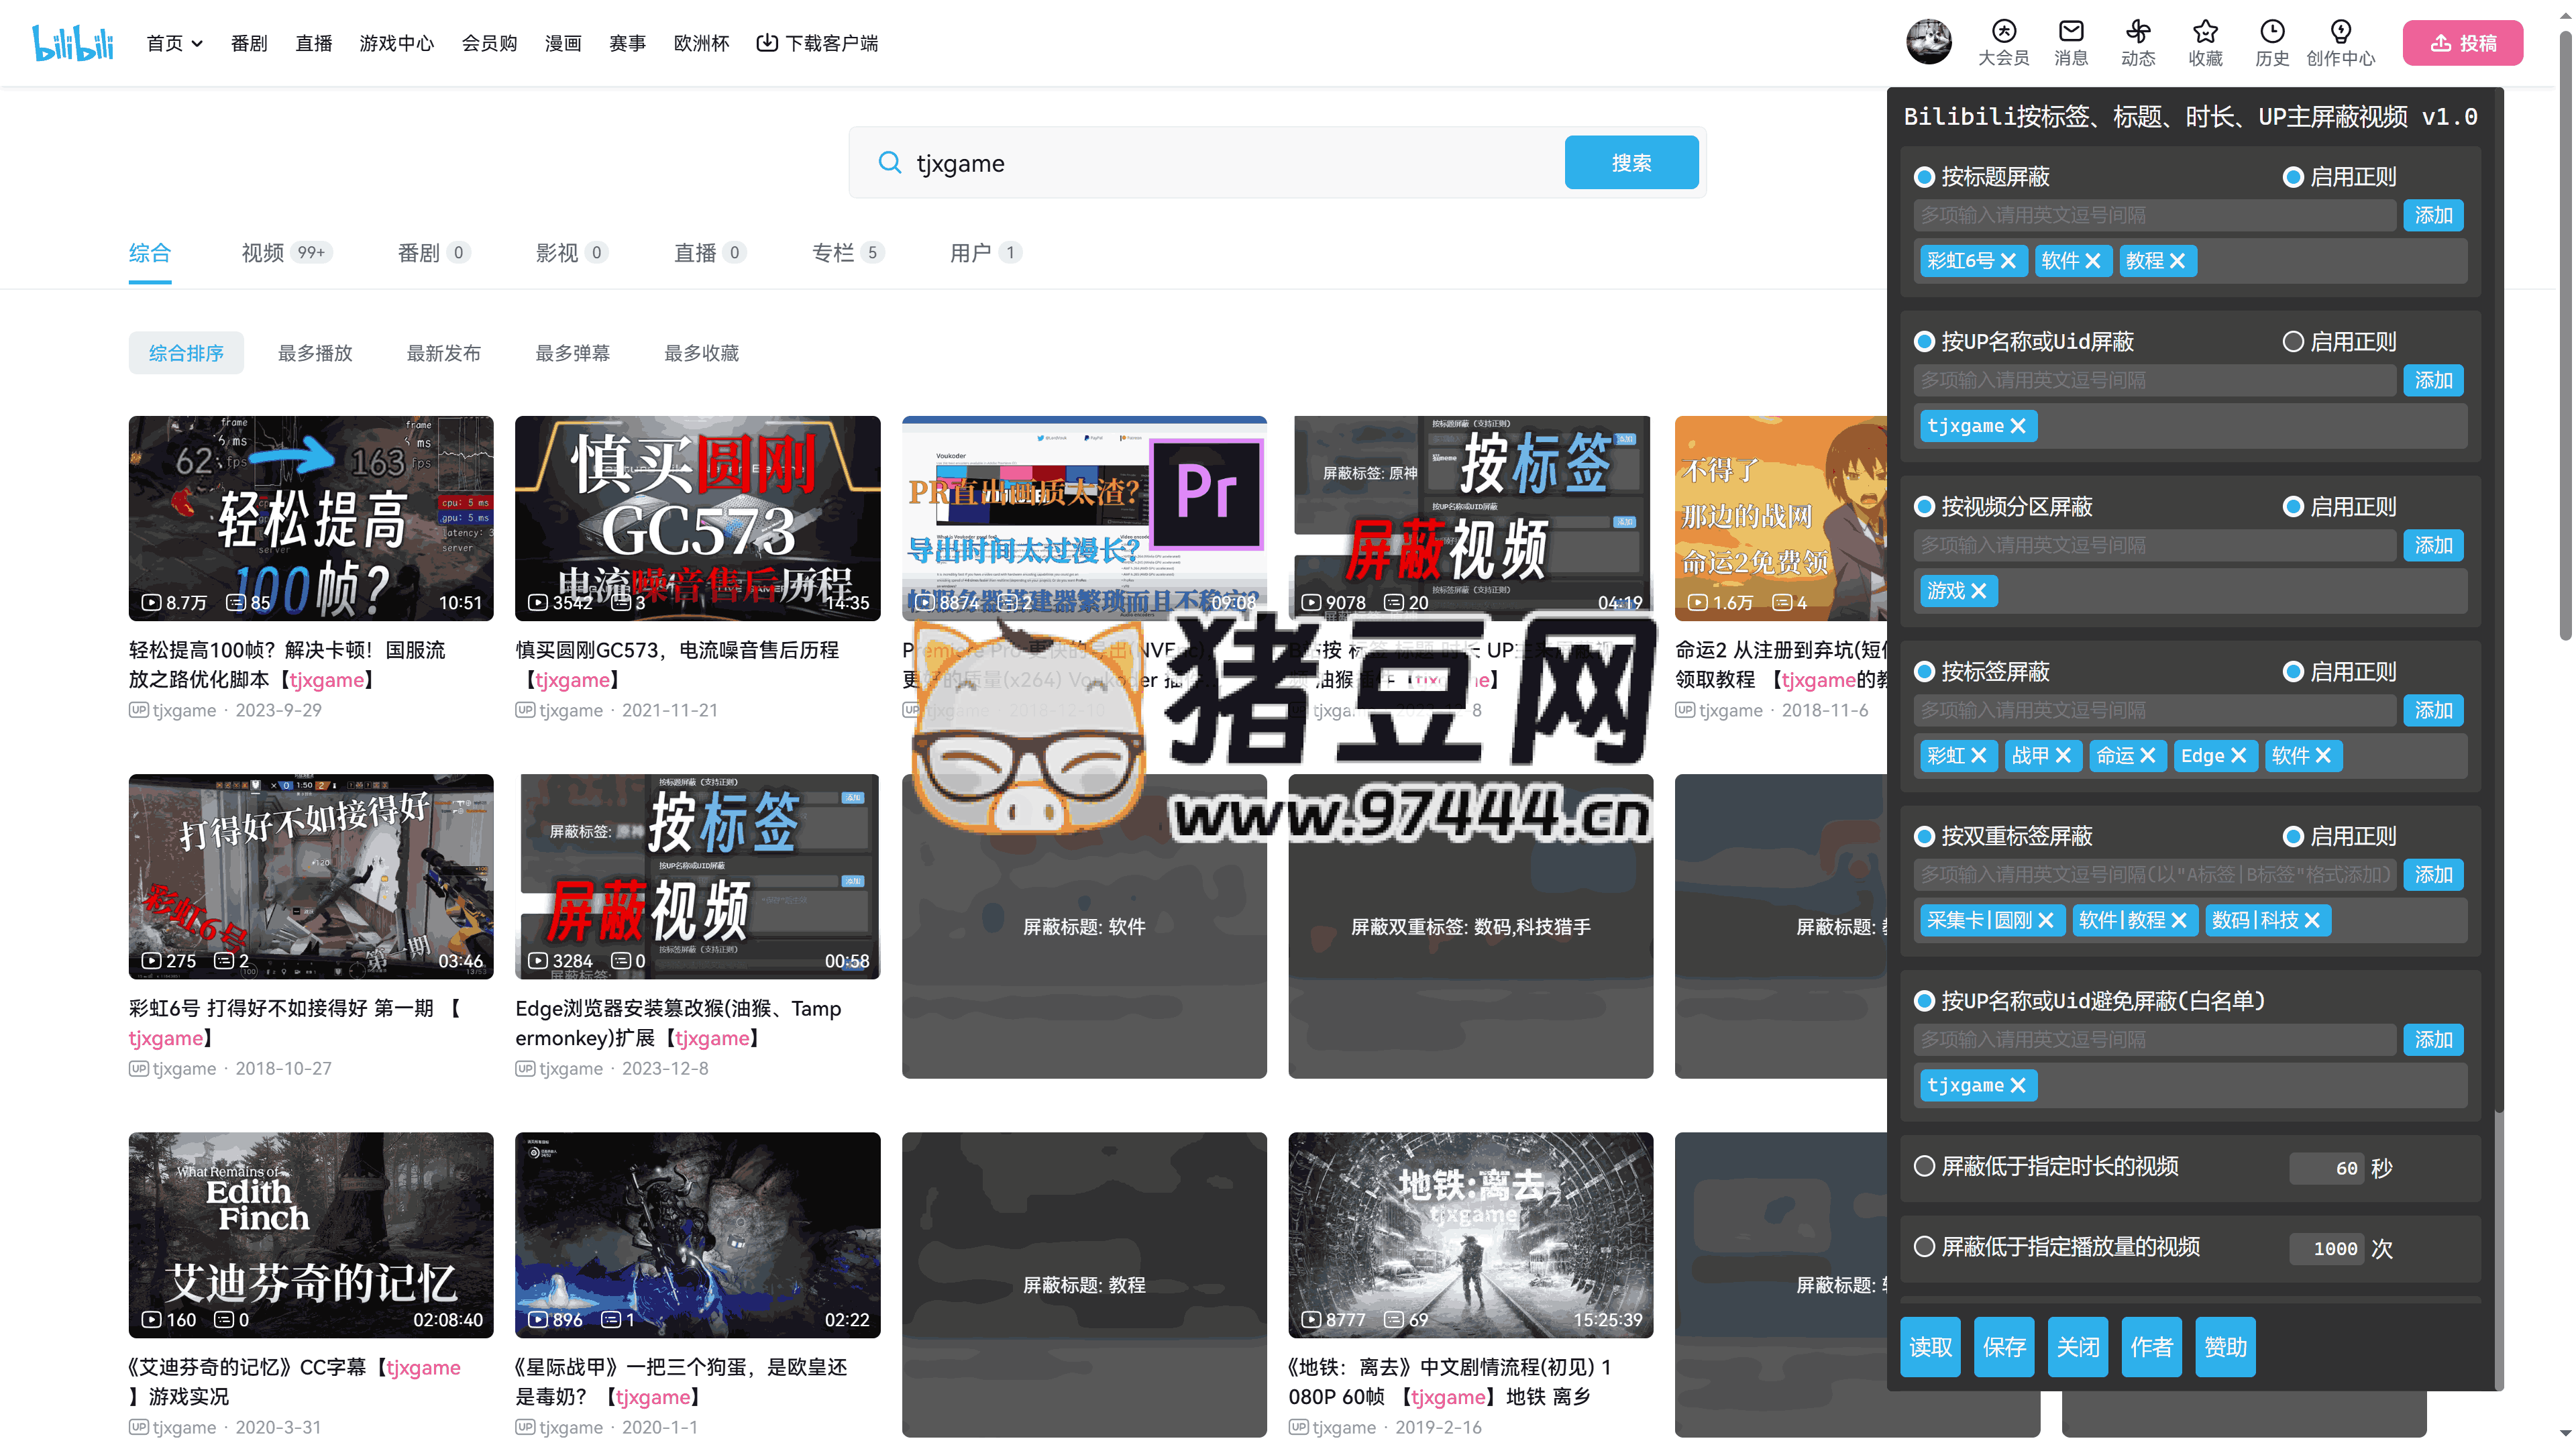
Task: Open the 番剧 menu item
Action: 248,43
